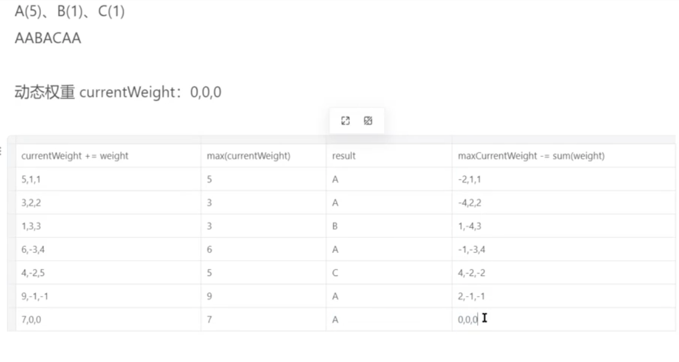Viewport: 679px width, 362px height.
Task: Select the cell showing 4,-2,5
Action: (x=108, y=273)
